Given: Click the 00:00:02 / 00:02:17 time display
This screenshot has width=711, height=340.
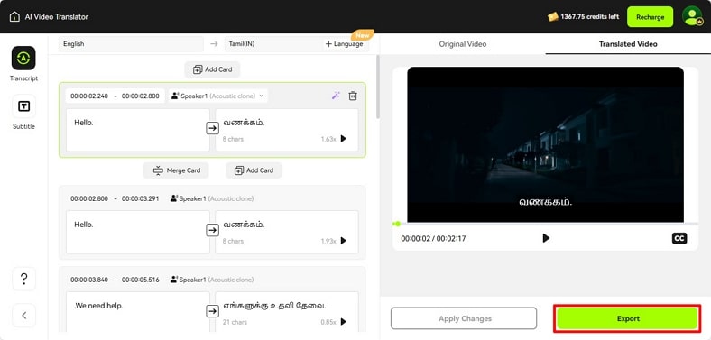Looking at the screenshot, I should click(433, 238).
